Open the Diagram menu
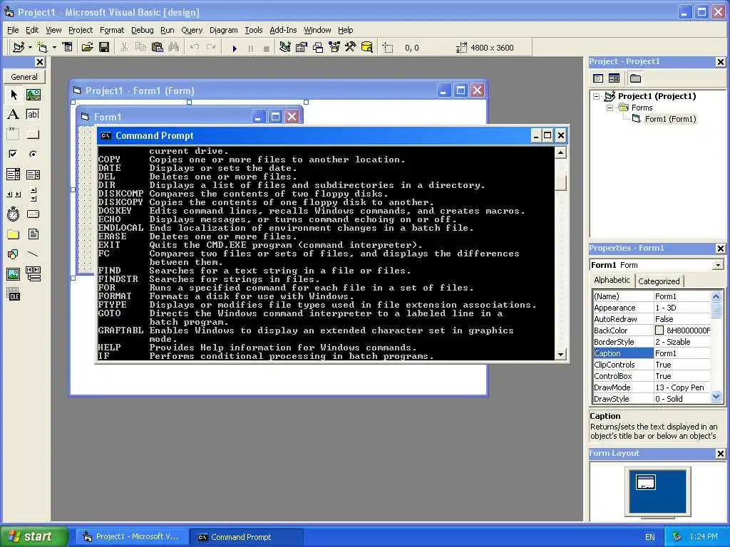Viewport: 730px width, 547px height. tap(223, 30)
